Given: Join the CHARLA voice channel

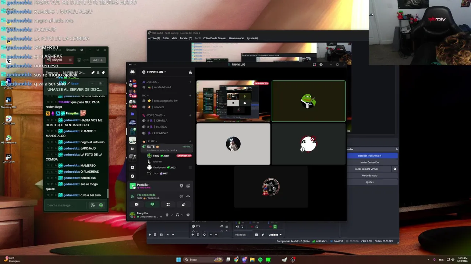Looking at the screenshot, I should pyautogui.click(x=167, y=121).
